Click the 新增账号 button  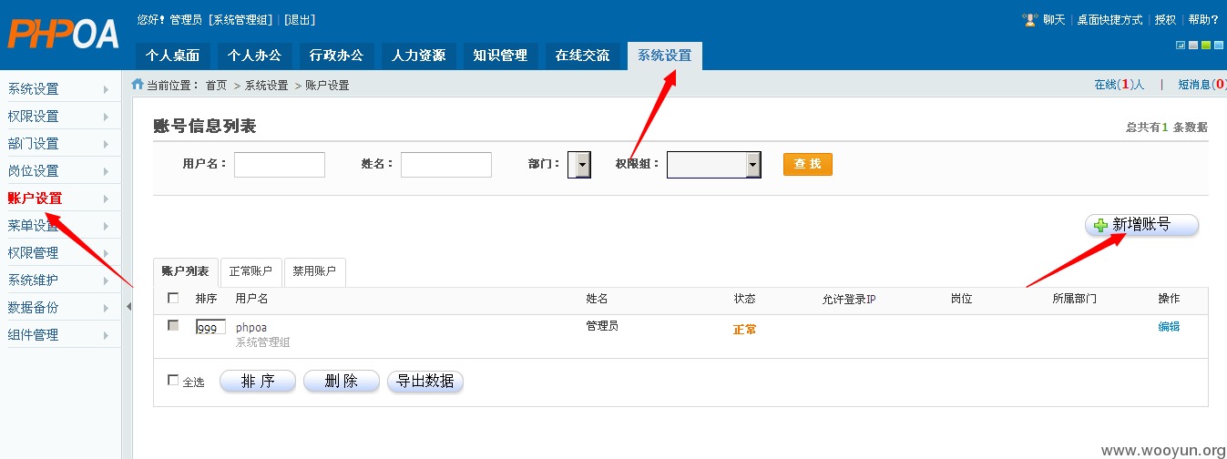(1141, 225)
